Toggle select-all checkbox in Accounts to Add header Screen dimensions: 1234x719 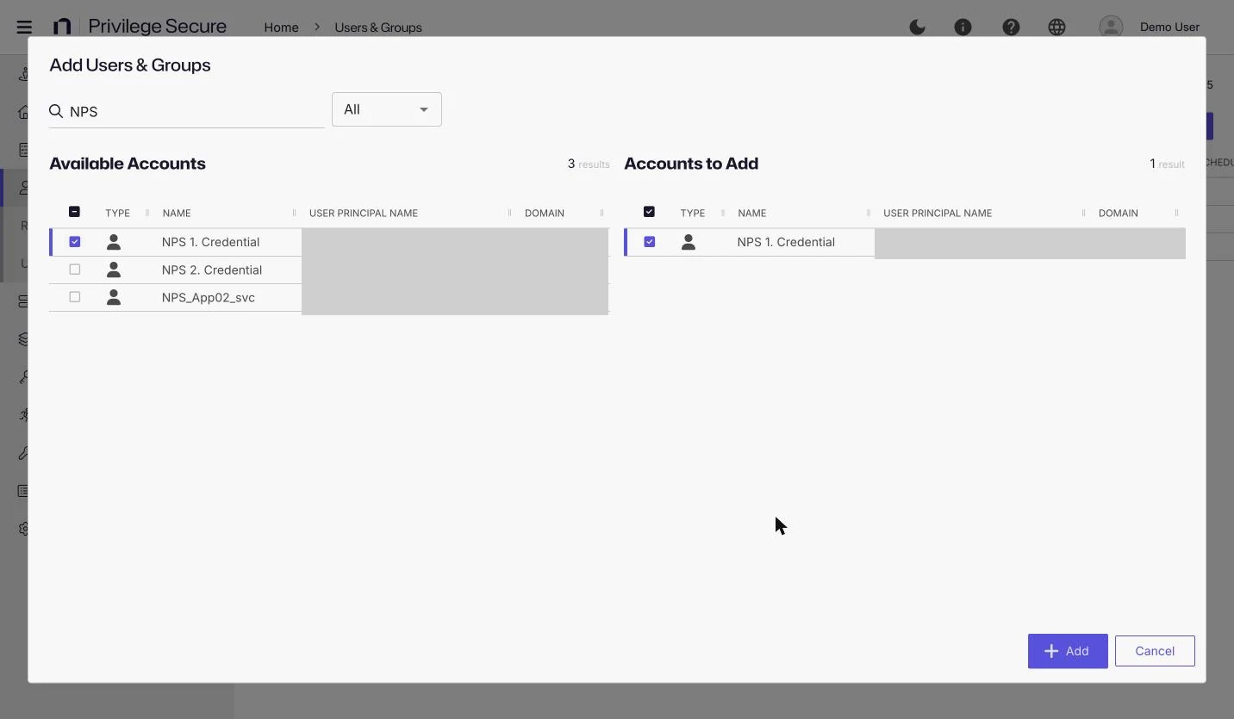point(649,212)
